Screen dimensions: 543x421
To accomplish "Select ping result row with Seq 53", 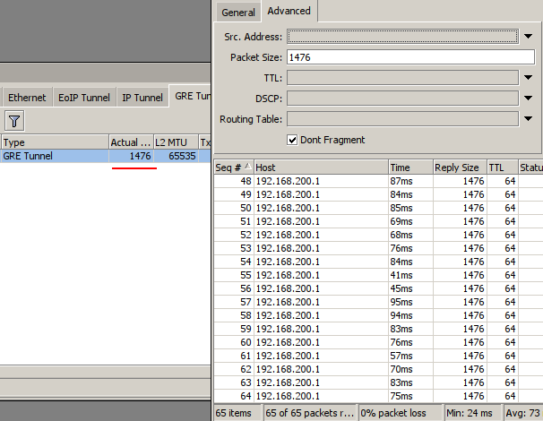I will click(x=378, y=248).
